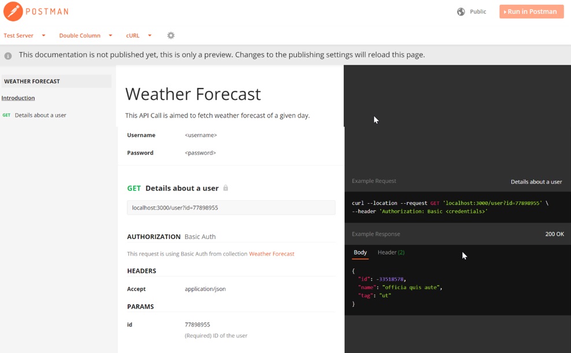Click the POSTMAN wordmark text

click(x=47, y=12)
